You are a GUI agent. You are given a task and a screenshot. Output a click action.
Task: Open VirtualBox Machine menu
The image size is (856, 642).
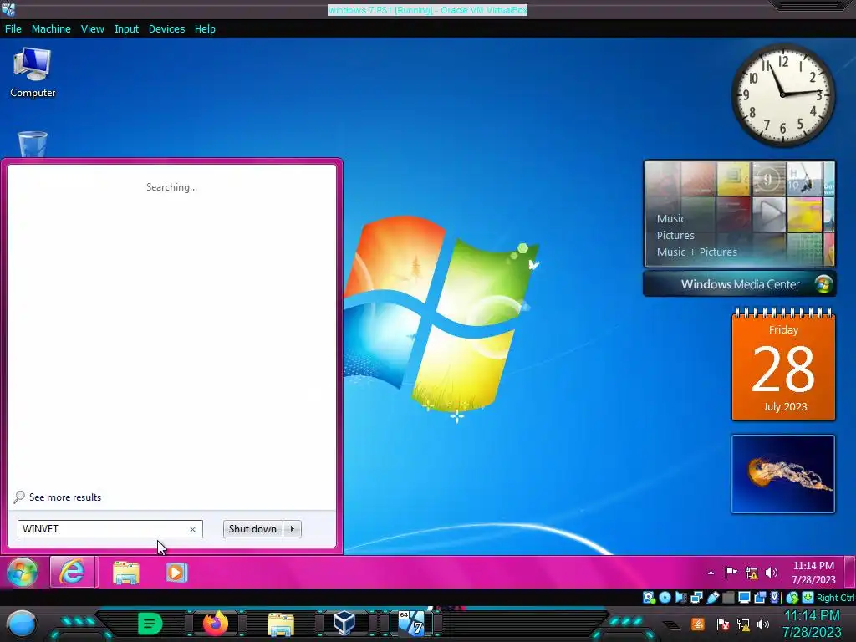tap(51, 29)
